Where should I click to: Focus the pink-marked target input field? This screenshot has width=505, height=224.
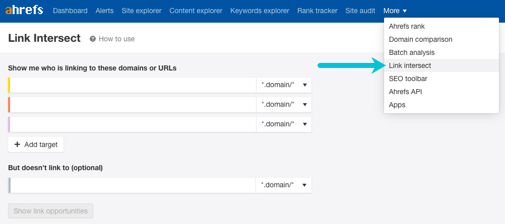(133, 124)
